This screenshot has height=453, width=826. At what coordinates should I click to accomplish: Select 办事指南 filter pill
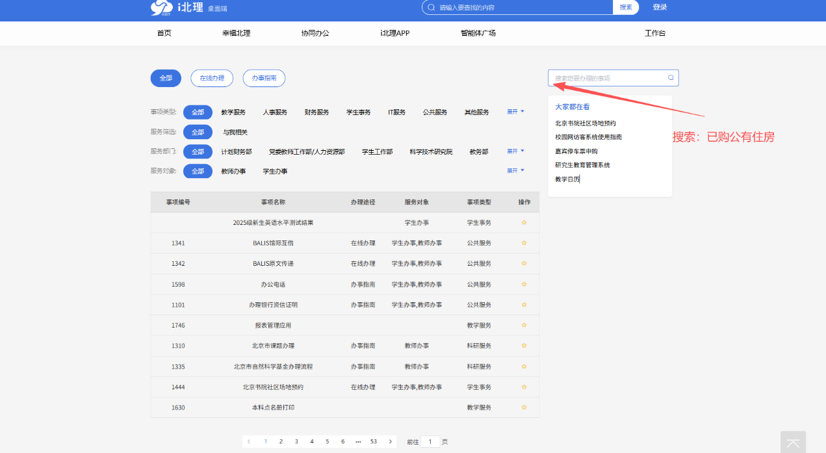tap(264, 78)
